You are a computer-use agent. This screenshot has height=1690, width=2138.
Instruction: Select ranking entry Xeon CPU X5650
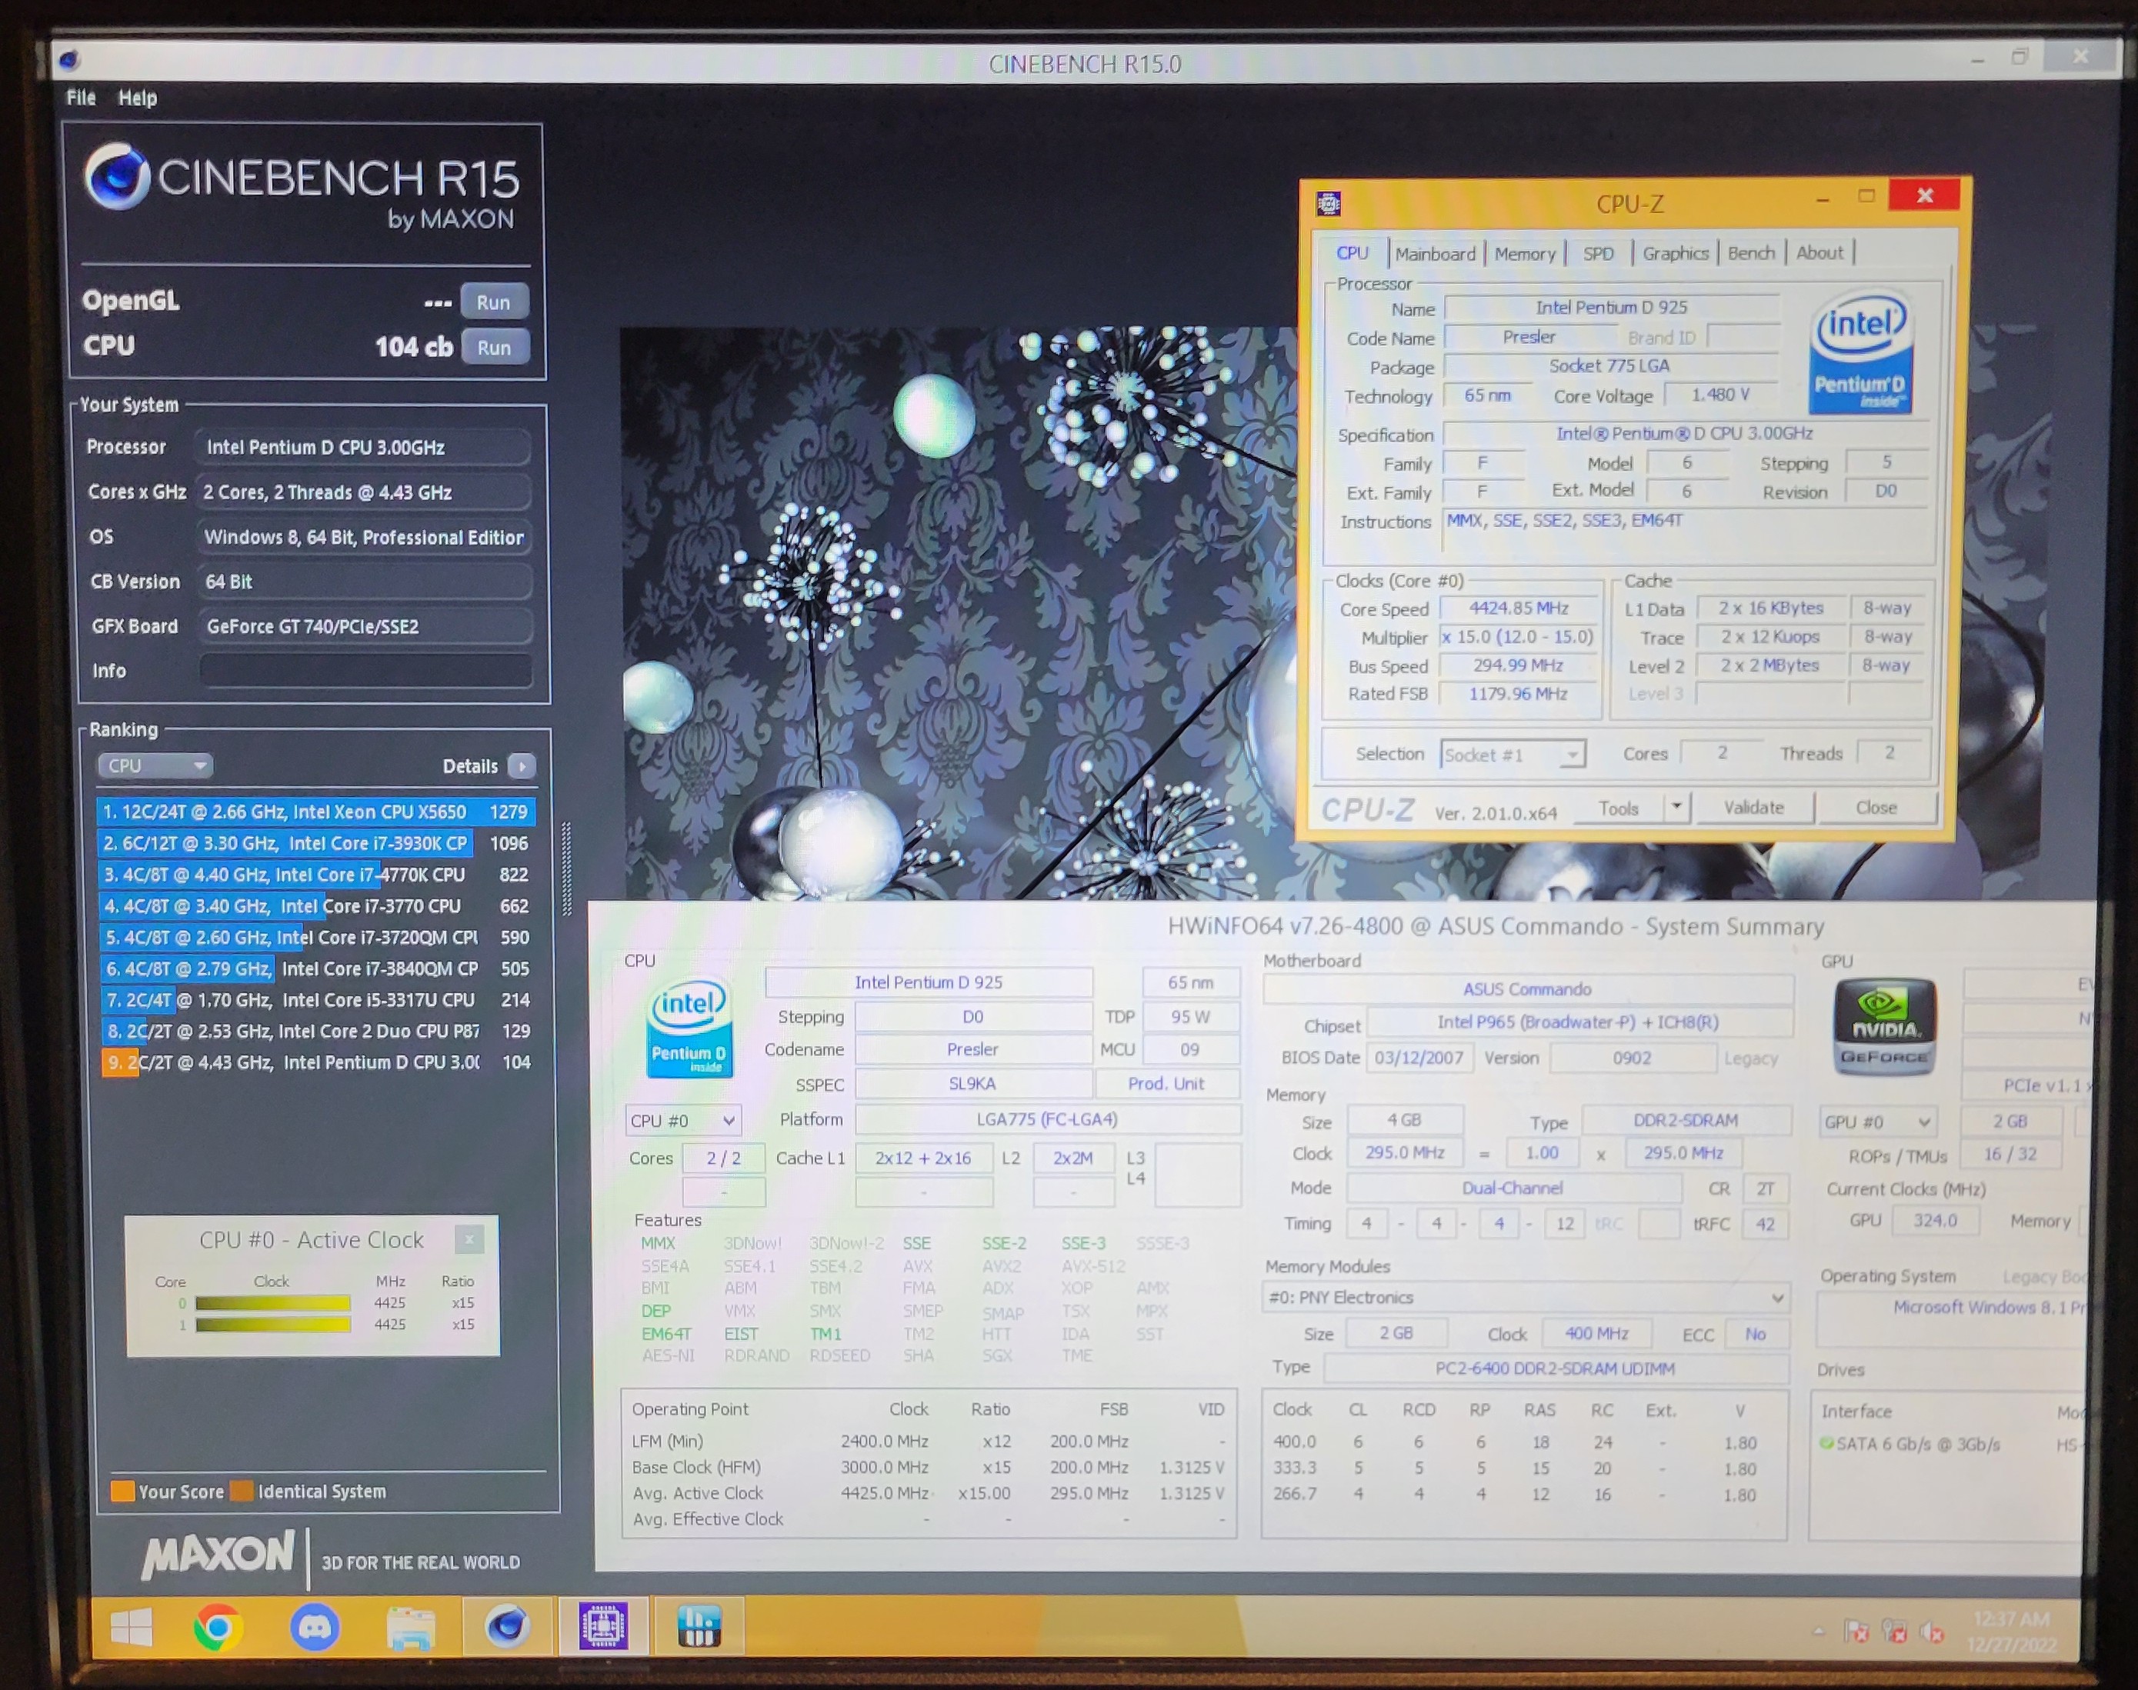click(315, 812)
